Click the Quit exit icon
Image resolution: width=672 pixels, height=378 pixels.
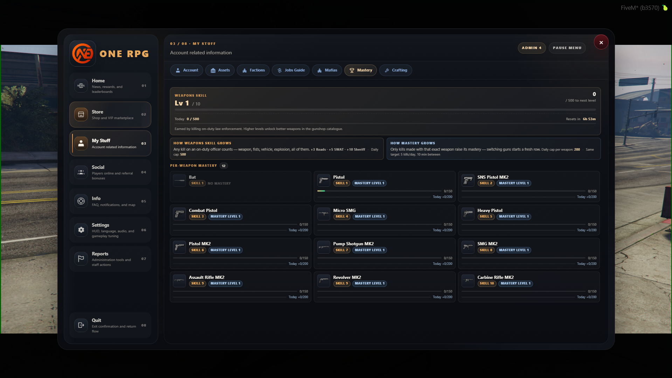pyautogui.click(x=81, y=325)
